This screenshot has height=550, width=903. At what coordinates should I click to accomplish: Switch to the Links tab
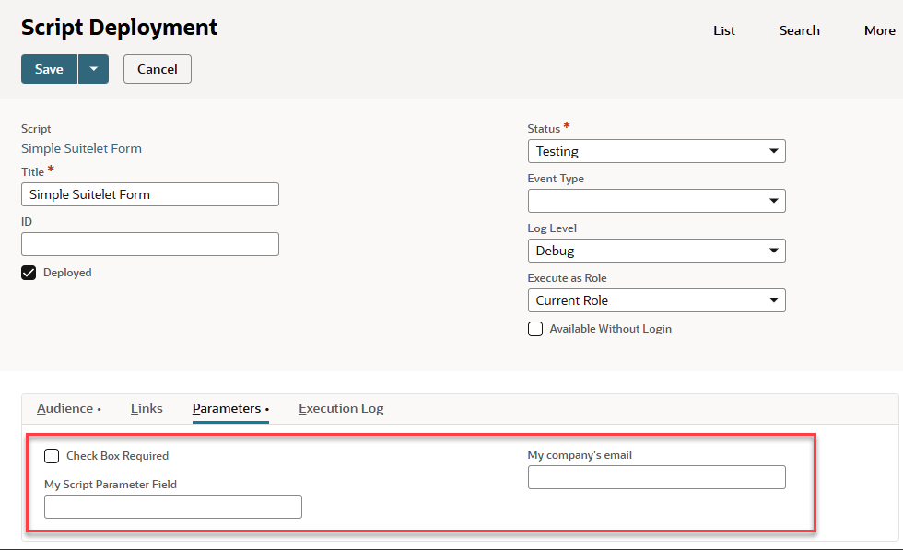[147, 408]
